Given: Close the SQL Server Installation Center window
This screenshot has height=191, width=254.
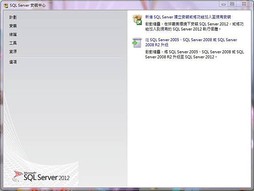Looking at the screenshot, I should 244,4.
